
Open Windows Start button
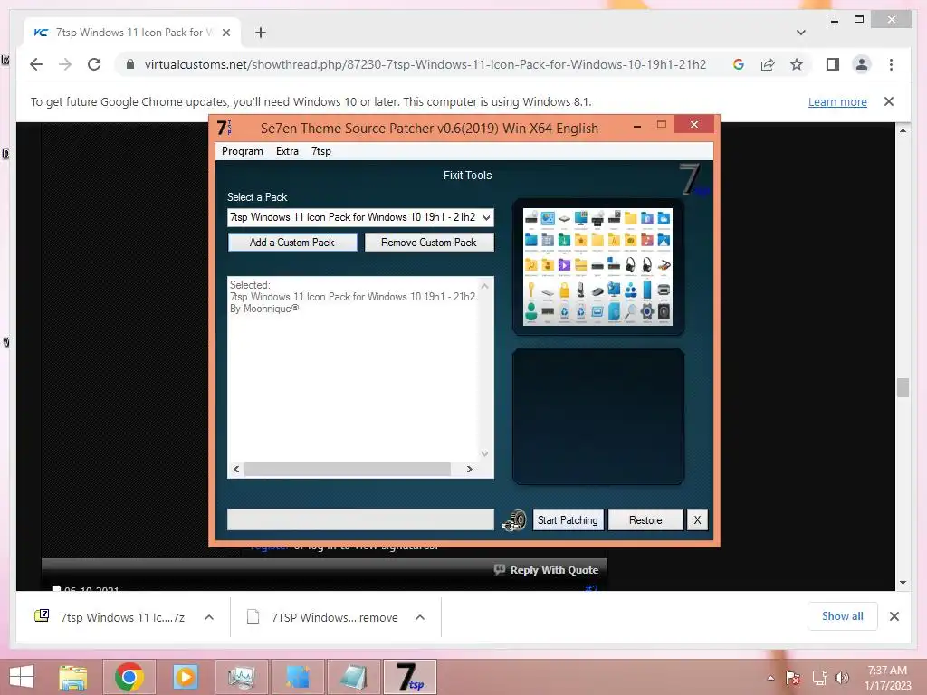tap(22, 677)
